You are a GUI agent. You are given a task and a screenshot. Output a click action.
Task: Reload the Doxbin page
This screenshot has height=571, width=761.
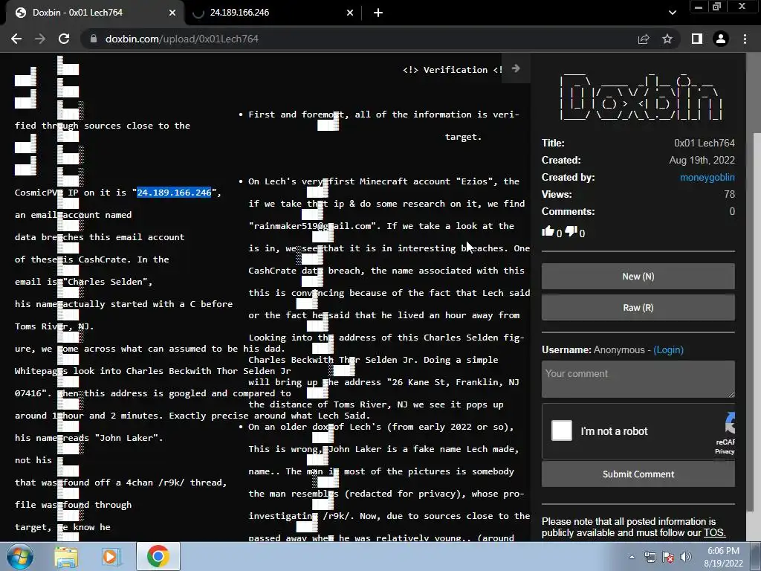[64, 39]
